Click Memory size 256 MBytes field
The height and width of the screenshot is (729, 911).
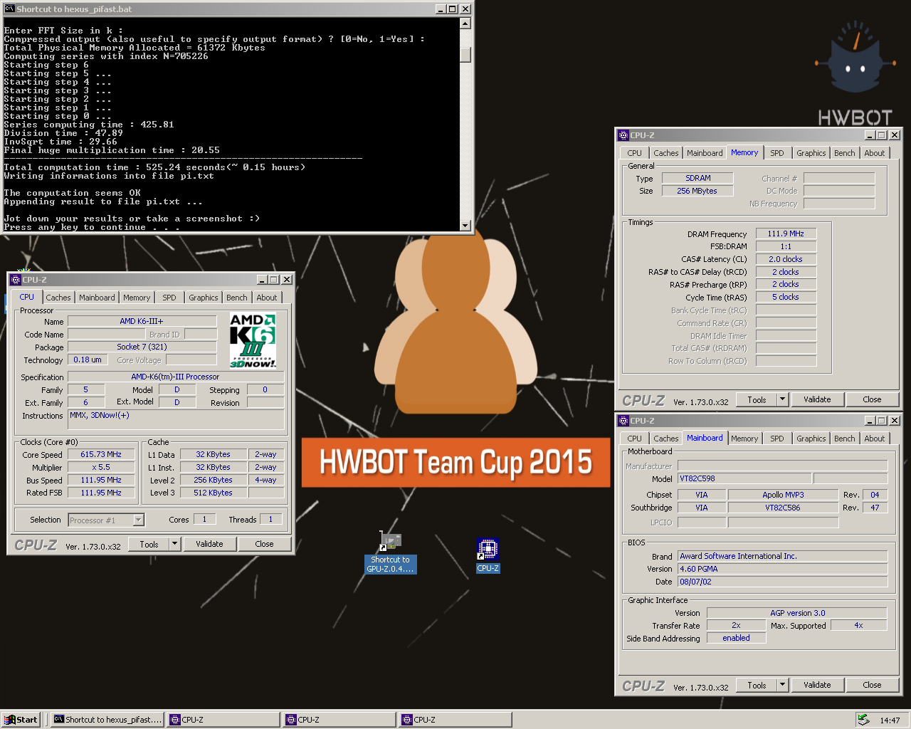point(697,191)
